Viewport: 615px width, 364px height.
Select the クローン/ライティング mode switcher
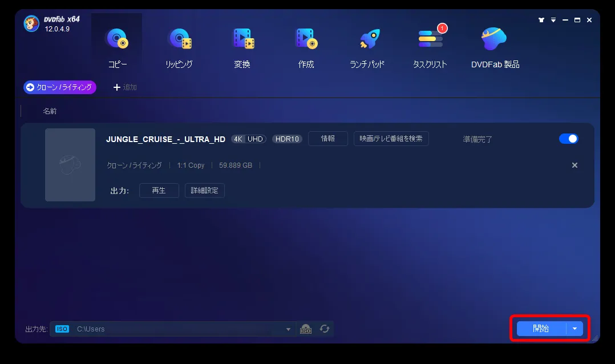59,87
